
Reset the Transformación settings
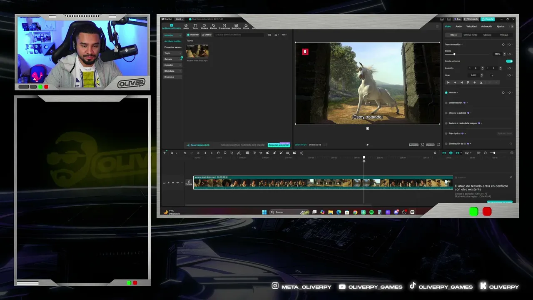coord(503,45)
